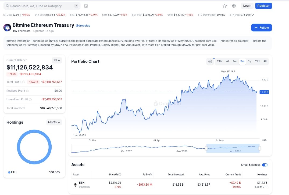Click the Ethereum diamond logo in the Assets table
Image resolution: width=289 pixels, height=195 pixels.
click(75, 185)
